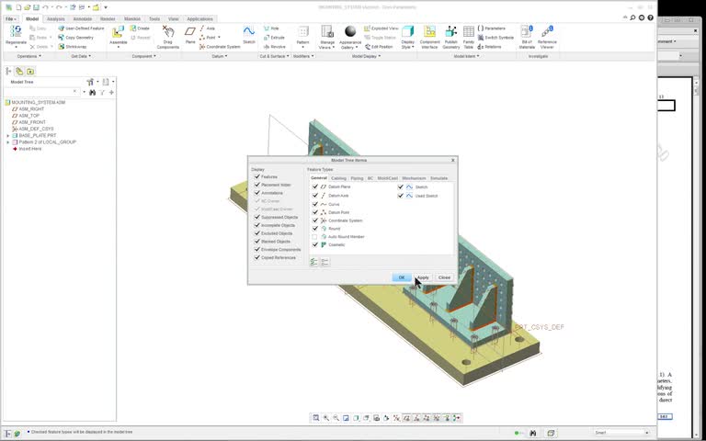
Task: Open the Appearance Gallery color sphere
Action: [x=350, y=31]
